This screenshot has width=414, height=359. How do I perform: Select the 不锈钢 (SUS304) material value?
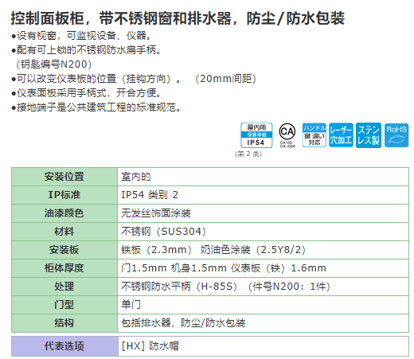163,232
